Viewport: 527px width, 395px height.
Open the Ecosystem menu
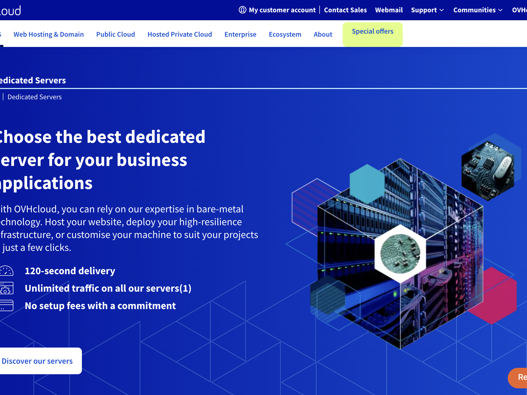(x=285, y=34)
